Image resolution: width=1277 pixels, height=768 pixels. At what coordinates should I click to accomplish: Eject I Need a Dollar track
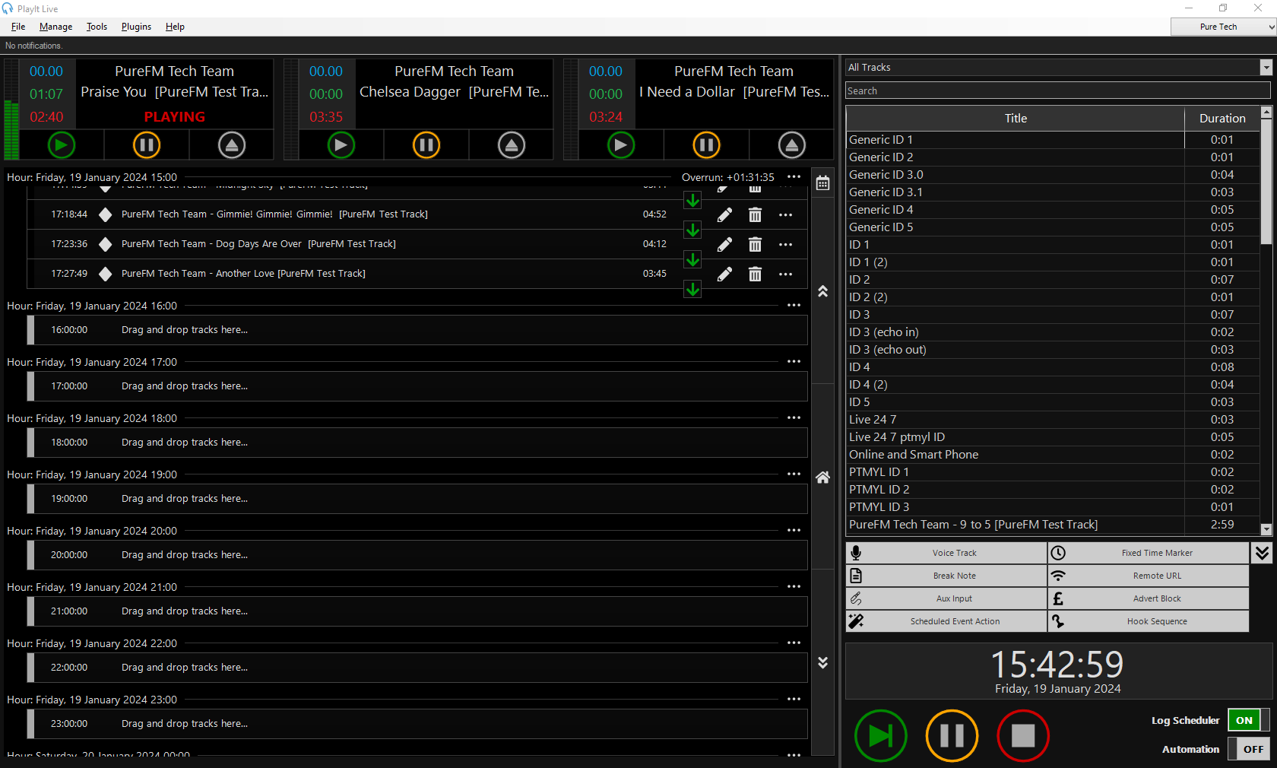point(791,144)
